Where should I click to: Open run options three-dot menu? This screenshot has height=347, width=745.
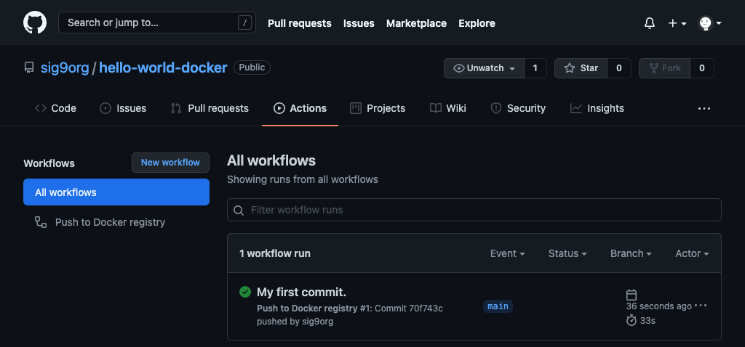coord(701,306)
